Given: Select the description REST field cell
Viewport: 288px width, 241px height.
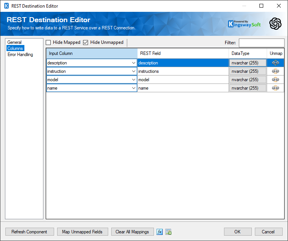Looking at the screenshot, I should [x=183, y=63].
